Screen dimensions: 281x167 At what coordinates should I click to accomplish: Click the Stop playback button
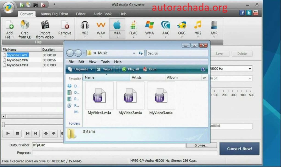pyautogui.click(x=17, y=133)
